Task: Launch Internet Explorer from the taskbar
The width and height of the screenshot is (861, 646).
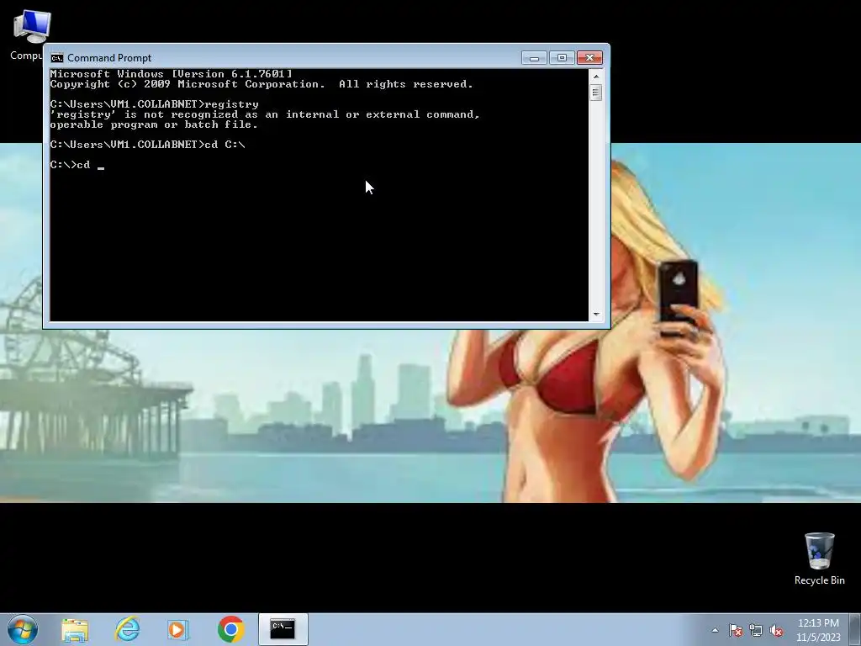Action: click(x=127, y=629)
